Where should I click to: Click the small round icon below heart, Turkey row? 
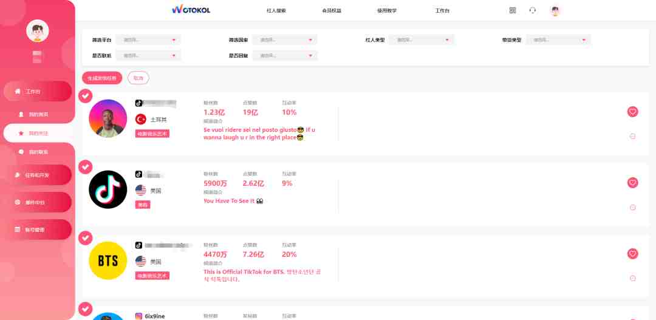tap(632, 136)
